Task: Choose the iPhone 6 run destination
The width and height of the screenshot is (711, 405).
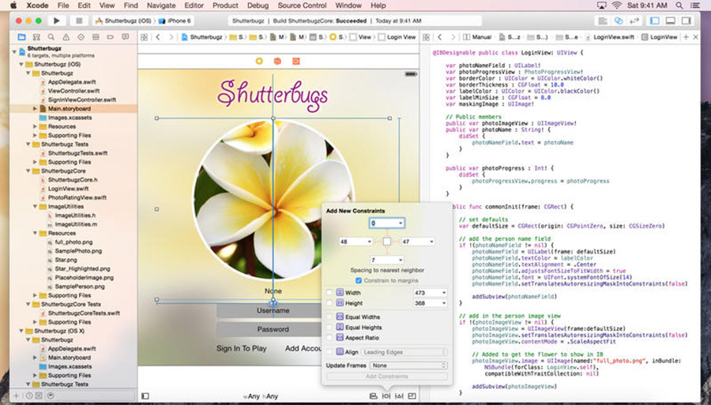Action: 175,21
